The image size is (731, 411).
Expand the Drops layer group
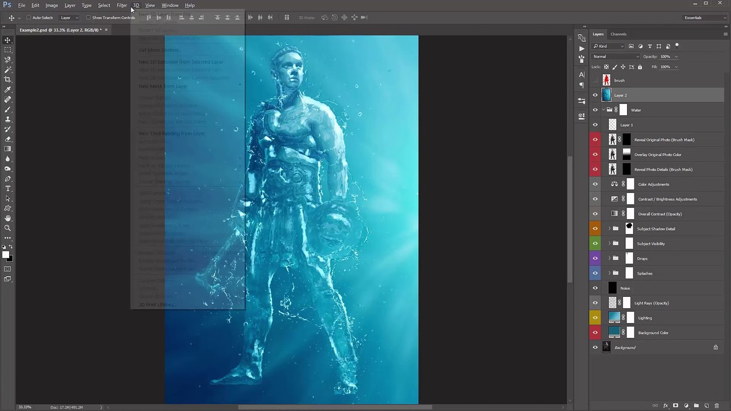pyautogui.click(x=609, y=259)
